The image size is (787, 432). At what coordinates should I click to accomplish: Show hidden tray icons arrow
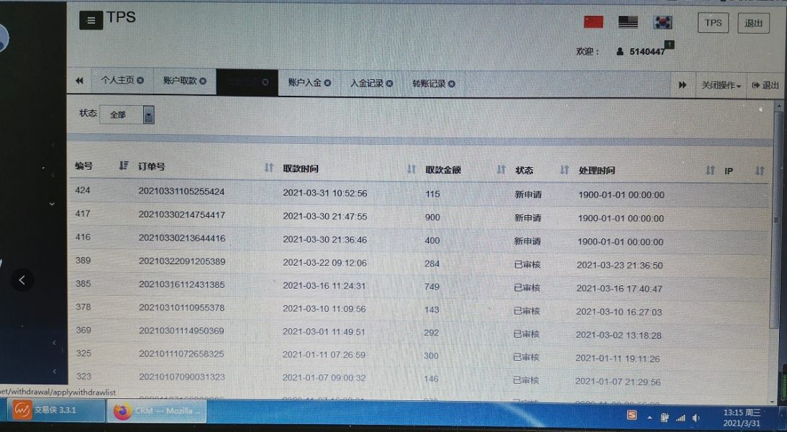tap(650, 418)
